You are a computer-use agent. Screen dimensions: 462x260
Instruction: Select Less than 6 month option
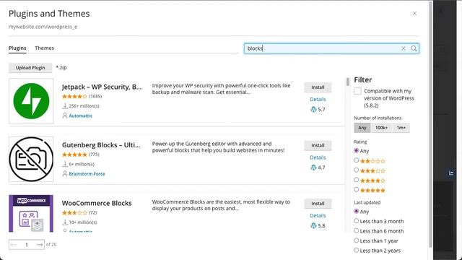point(356,230)
